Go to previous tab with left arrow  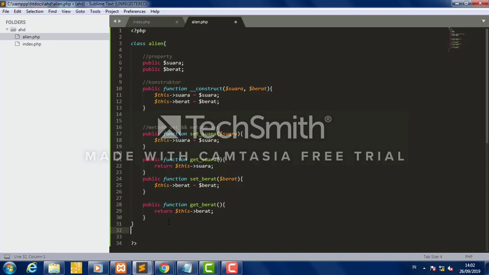pos(115,22)
